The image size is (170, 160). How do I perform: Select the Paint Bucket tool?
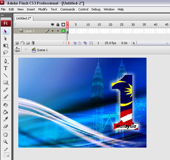click(5, 112)
